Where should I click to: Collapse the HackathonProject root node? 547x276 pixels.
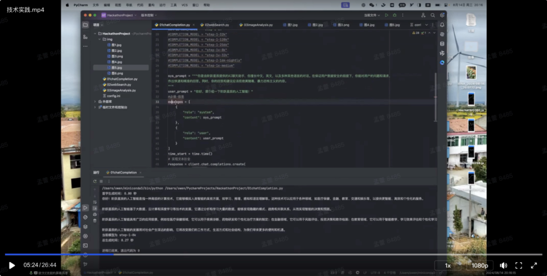click(95, 34)
